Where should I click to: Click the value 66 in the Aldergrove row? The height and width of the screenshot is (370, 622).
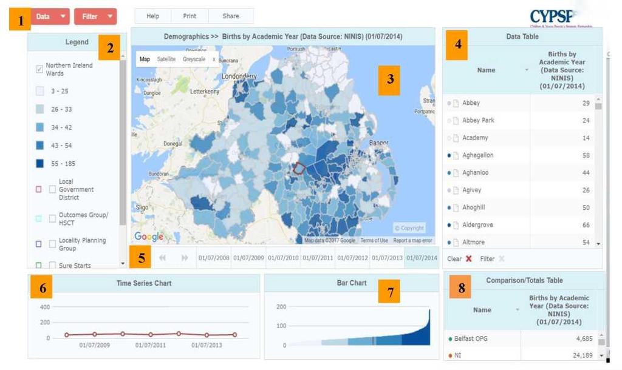[x=586, y=225]
